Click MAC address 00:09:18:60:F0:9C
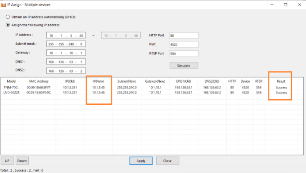 pyautogui.click(x=39, y=93)
